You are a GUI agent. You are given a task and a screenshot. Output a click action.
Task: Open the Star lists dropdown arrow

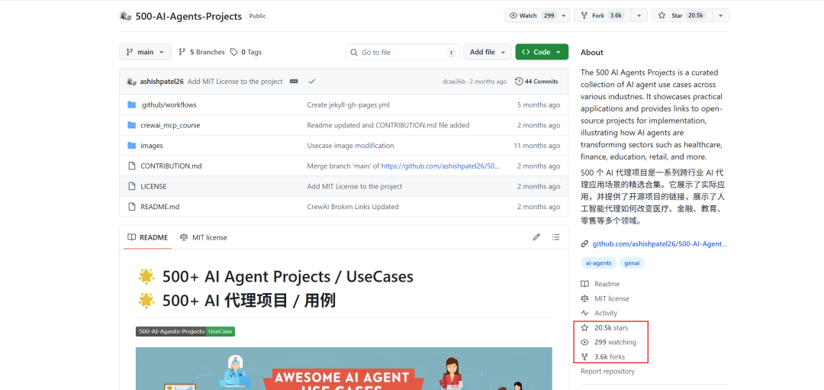[x=720, y=16]
